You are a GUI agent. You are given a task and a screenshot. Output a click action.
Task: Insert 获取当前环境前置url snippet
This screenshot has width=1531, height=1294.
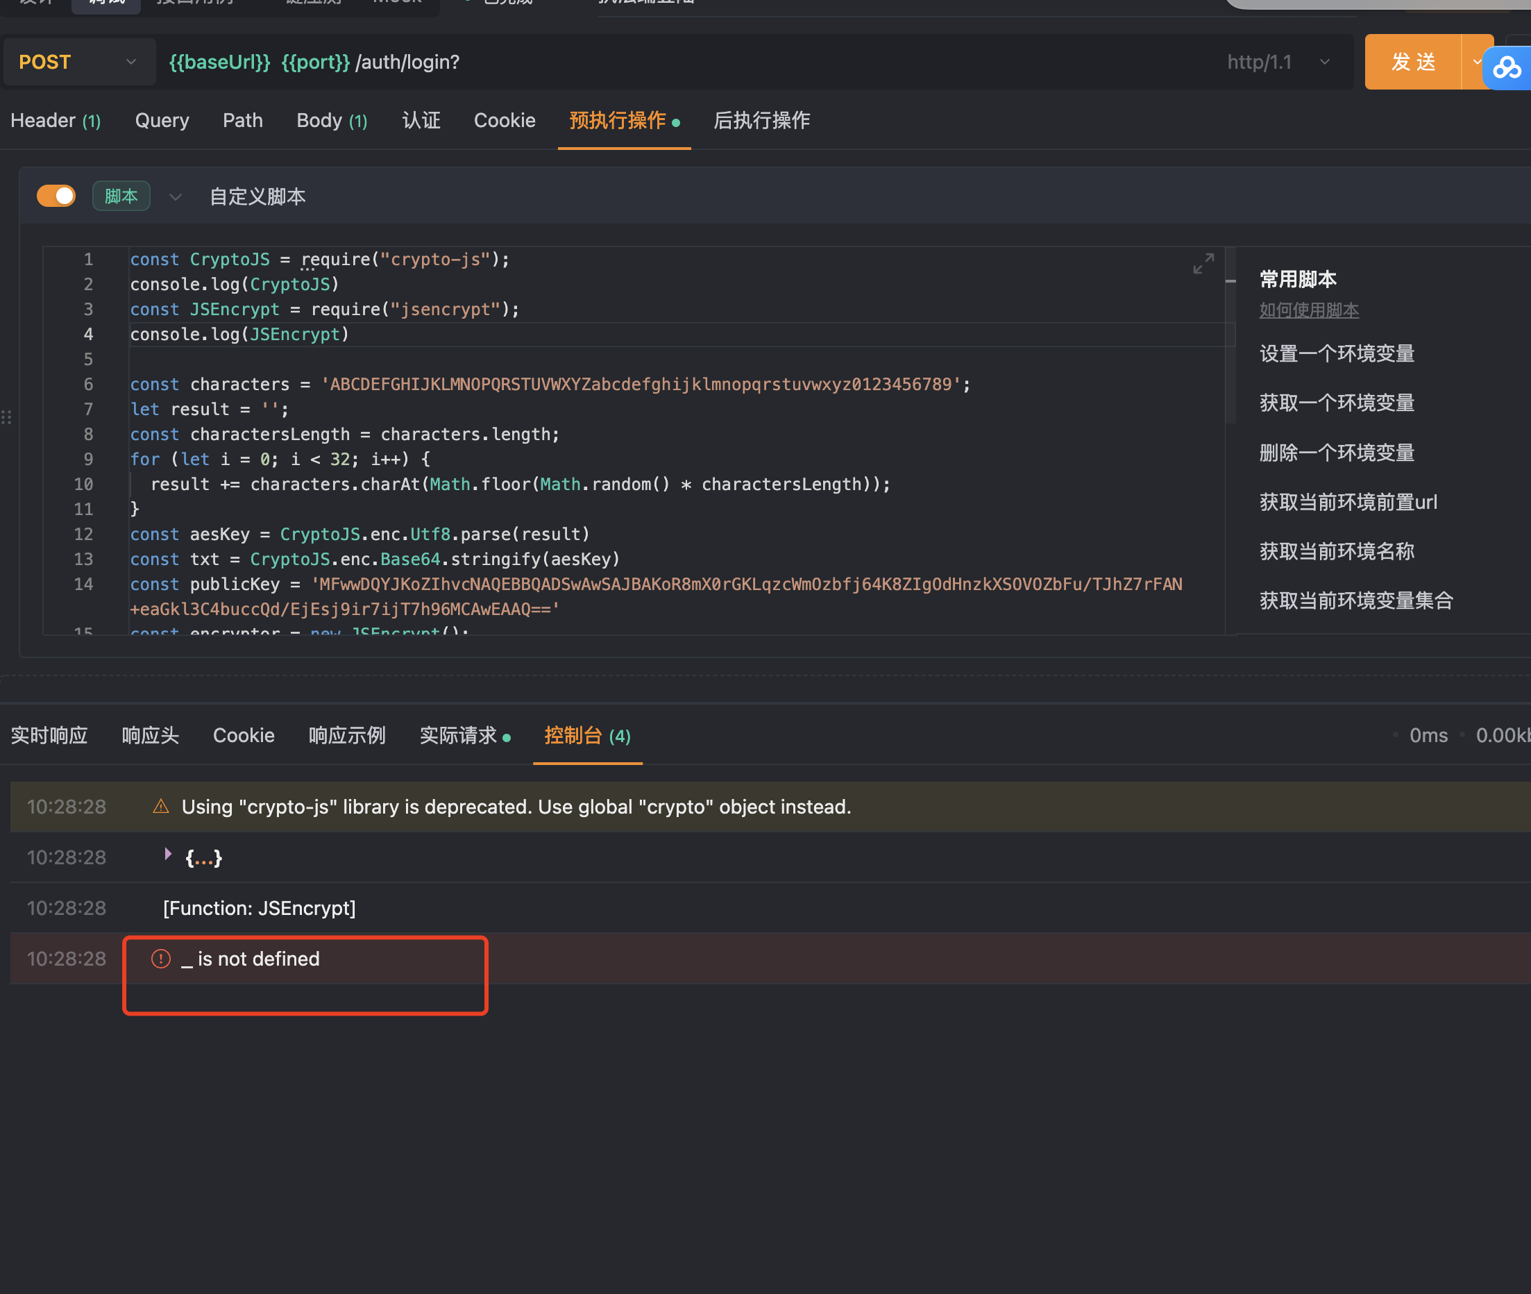[1348, 503]
